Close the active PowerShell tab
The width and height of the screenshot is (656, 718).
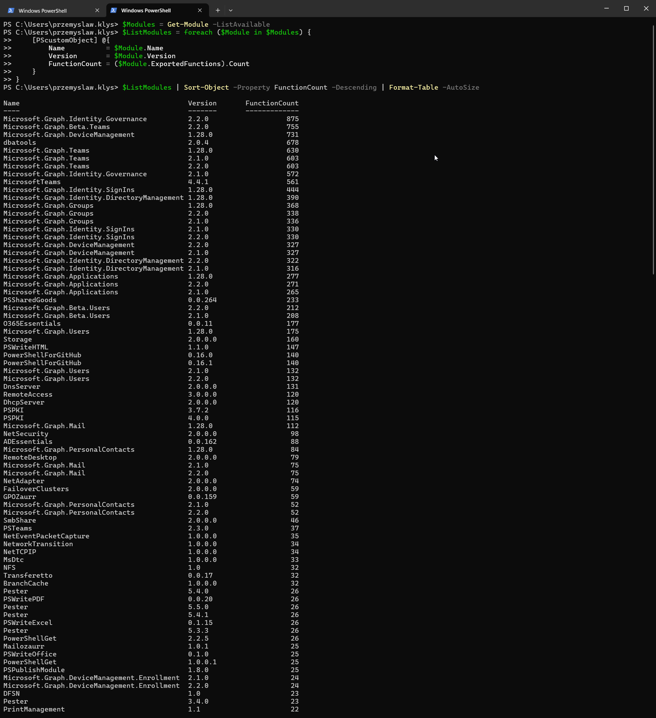pyautogui.click(x=200, y=11)
